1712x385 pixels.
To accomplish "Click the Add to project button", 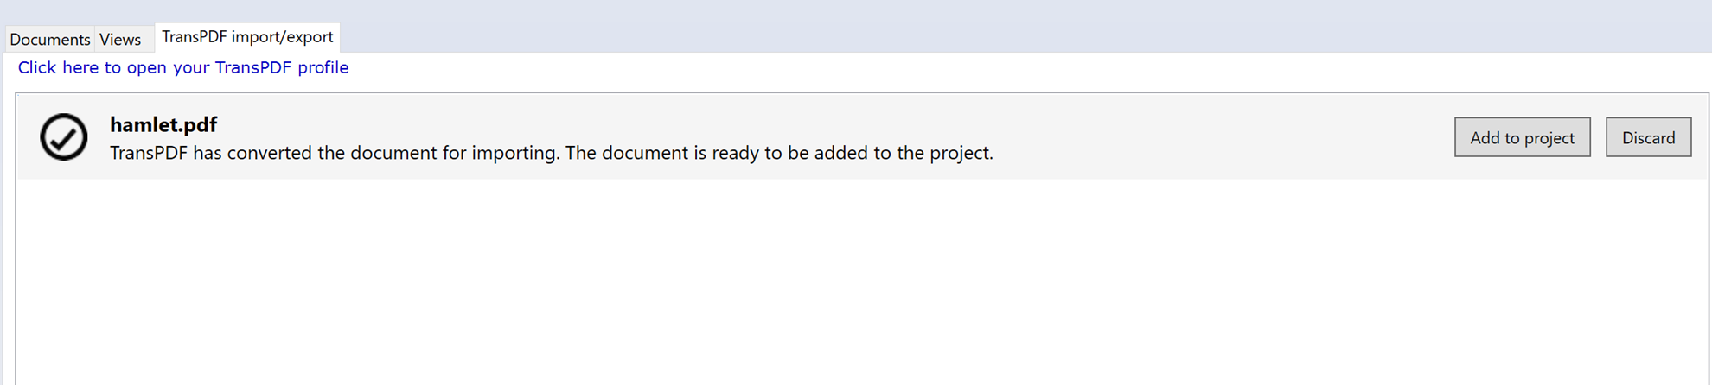I will pyautogui.click(x=1522, y=137).
